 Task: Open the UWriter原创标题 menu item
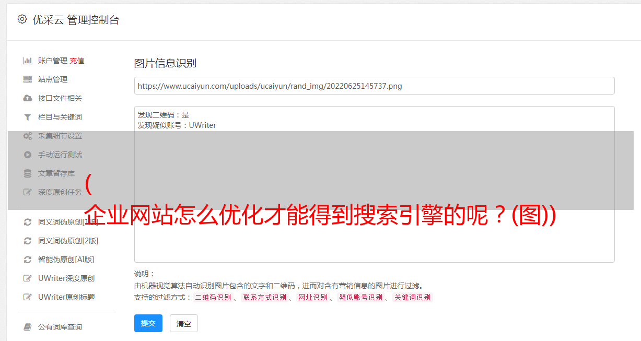66,297
